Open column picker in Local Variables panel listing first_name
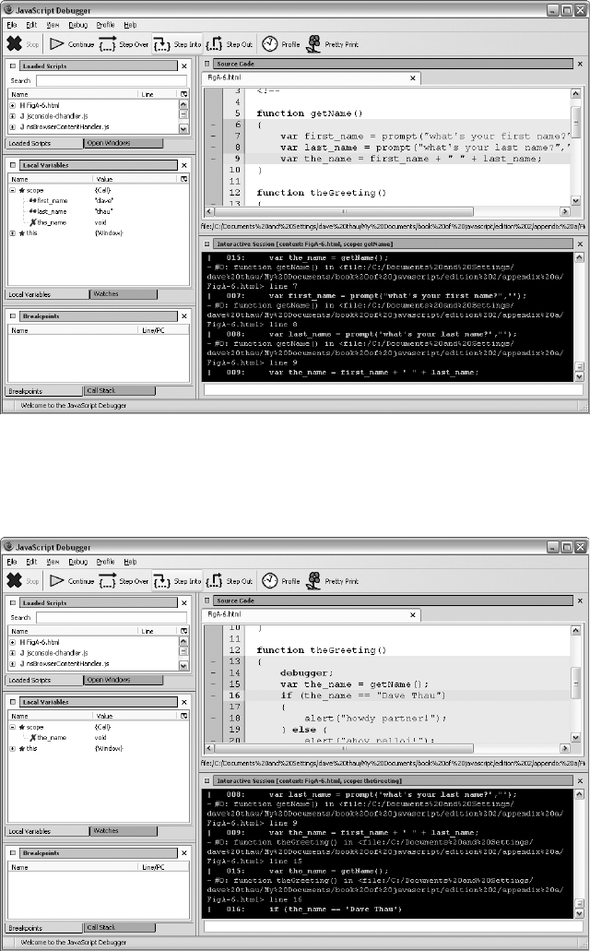590x951 pixels. (x=183, y=179)
